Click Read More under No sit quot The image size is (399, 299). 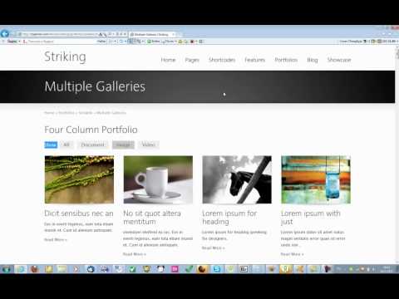click(135, 254)
